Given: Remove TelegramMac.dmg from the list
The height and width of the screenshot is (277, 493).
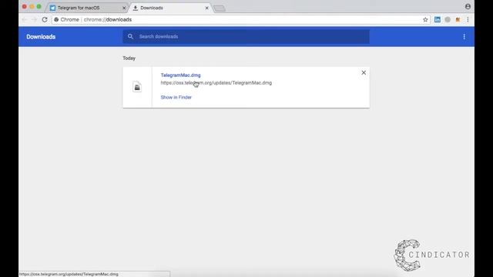Looking at the screenshot, I should pos(364,72).
